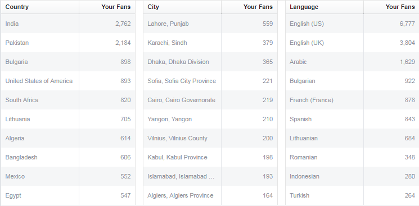The image size is (419, 206).
Task: Click Algiers, Algiers Province entry
Action: click(x=181, y=195)
